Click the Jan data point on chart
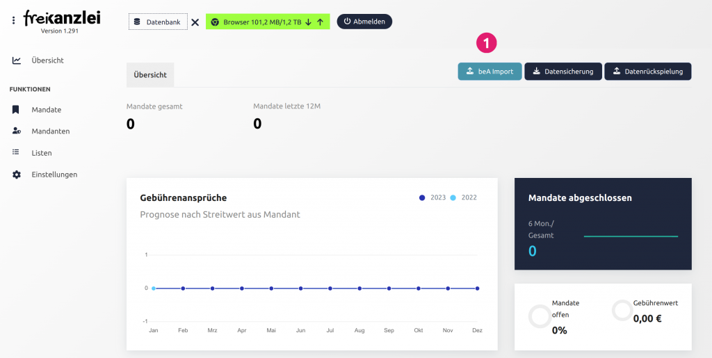The image size is (712, 358). pos(154,288)
